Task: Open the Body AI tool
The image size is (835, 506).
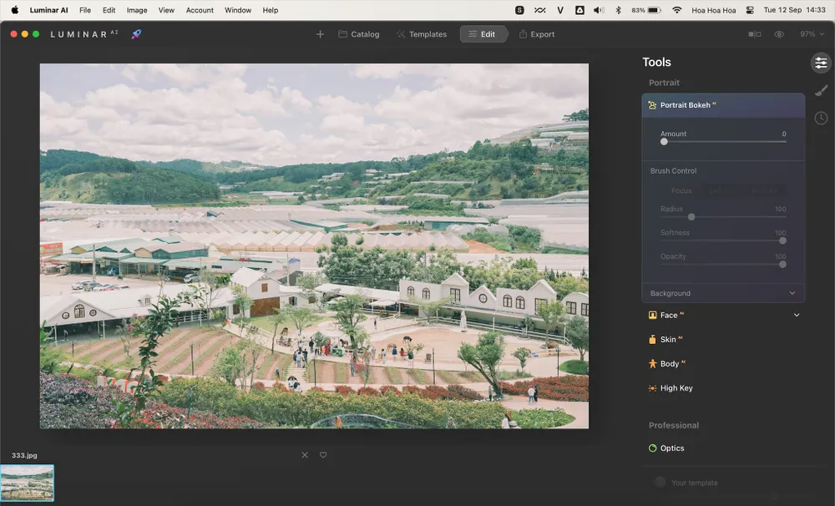Action: (x=669, y=364)
